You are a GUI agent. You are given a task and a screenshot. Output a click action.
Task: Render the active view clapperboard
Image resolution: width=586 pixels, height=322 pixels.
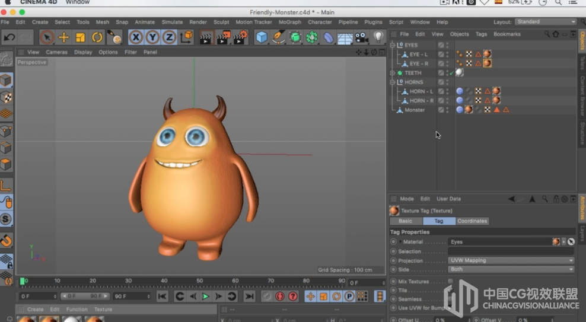(x=206, y=37)
